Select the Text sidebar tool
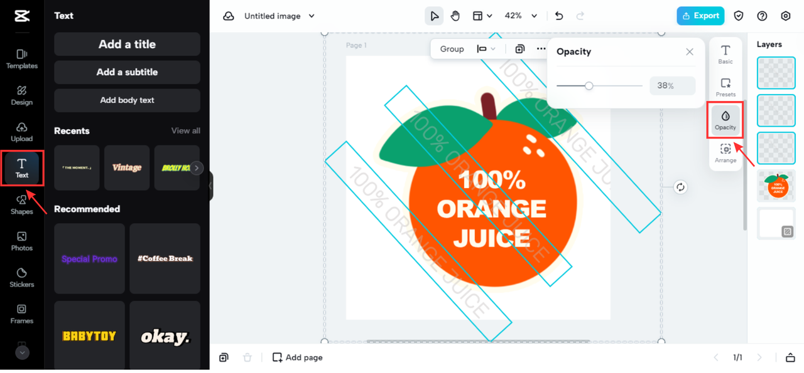This screenshot has height=373, width=804. tap(22, 168)
